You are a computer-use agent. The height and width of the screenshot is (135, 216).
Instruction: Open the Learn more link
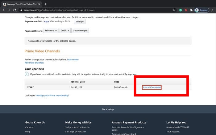point(73,59)
